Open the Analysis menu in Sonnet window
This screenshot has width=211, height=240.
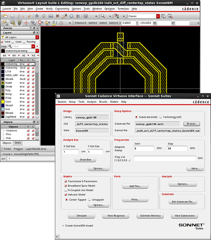pos(92,102)
